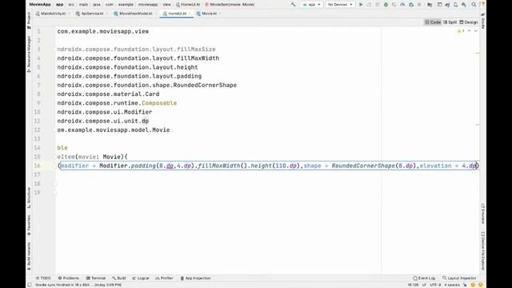Click the read-only lock status icon
The width and height of the screenshot is (512, 288).
point(465,285)
